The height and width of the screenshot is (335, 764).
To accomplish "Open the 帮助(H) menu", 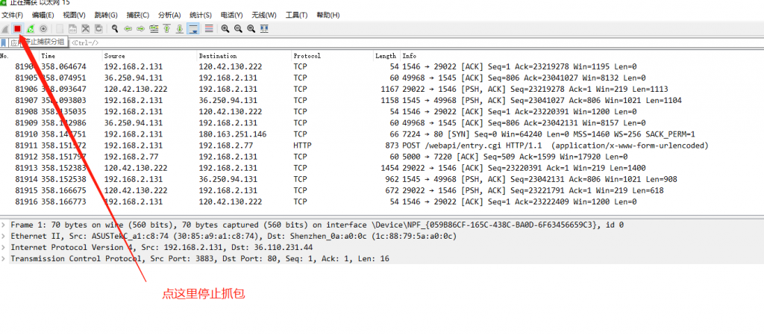I will click(x=328, y=15).
